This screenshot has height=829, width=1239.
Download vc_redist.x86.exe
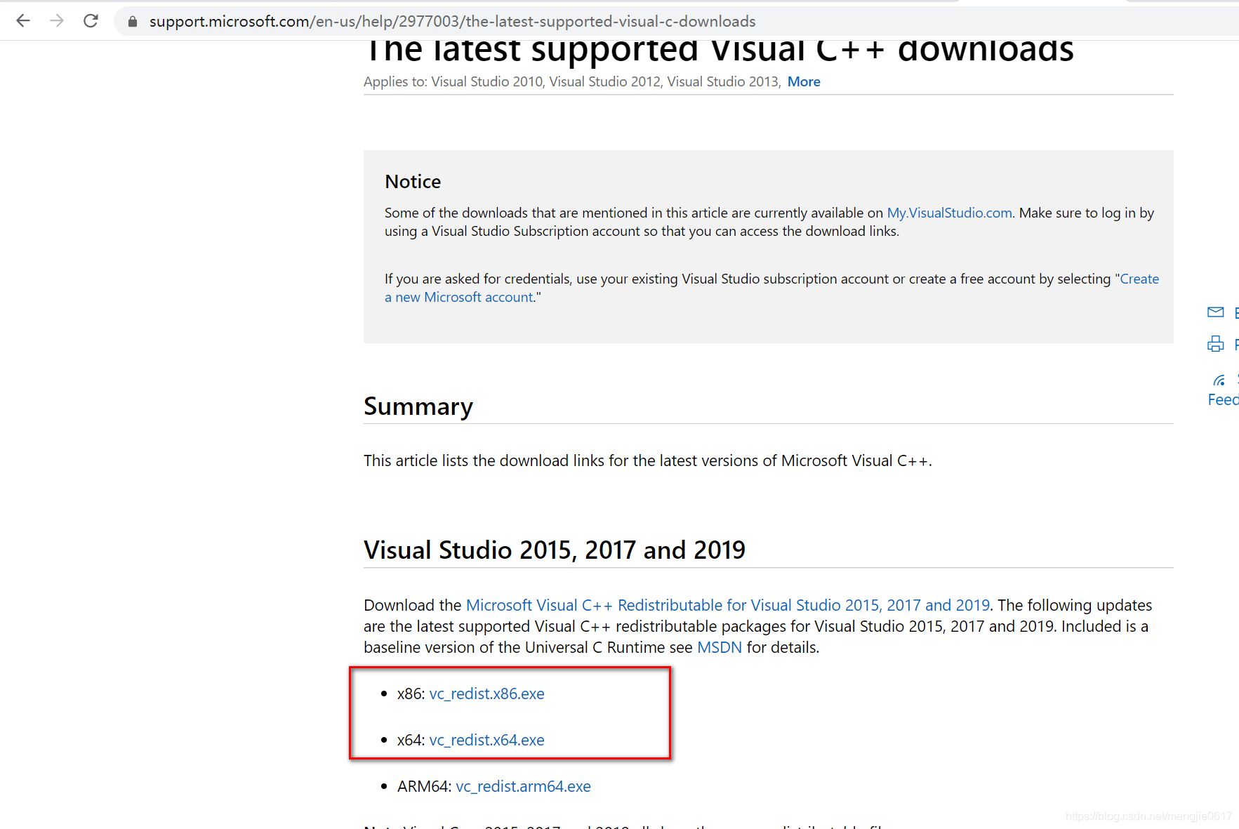click(486, 694)
